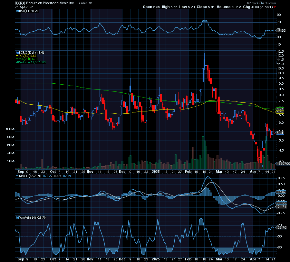Select the yellow MA(50) line swatch
The image size is (290, 262).
(x=17, y=56)
